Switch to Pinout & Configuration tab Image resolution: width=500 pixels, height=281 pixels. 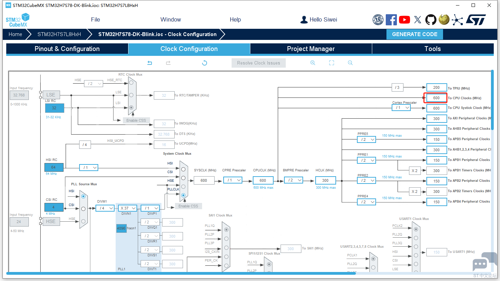67,49
